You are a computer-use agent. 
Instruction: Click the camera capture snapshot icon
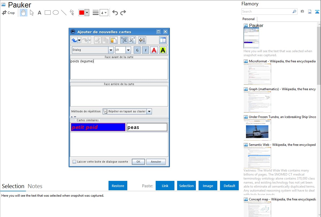(x=302, y=12)
